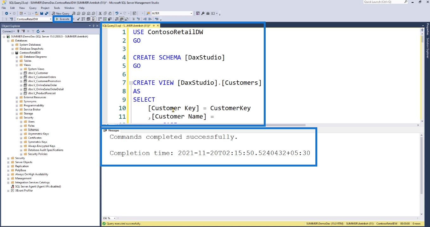Click the Disconnect plug icon
This screenshot has width=430, height=227.
[x=23, y=31]
